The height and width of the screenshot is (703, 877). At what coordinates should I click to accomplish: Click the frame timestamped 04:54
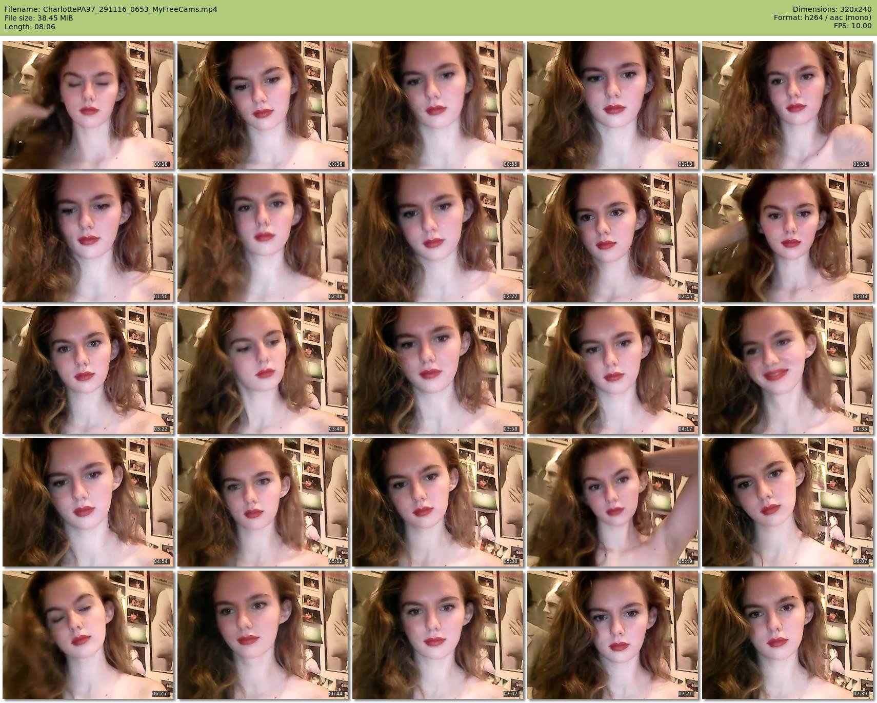point(88,502)
